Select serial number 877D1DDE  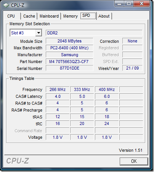pyautogui.click(x=69, y=68)
